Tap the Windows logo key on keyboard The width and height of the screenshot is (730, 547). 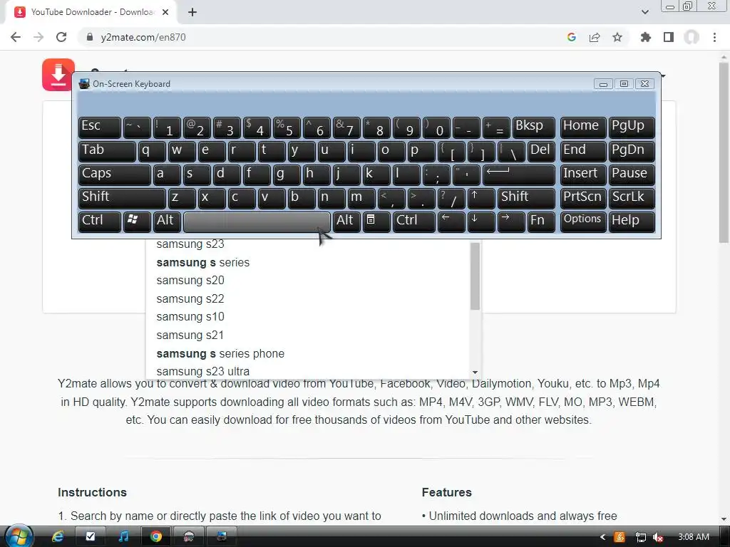tap(136, 222)
